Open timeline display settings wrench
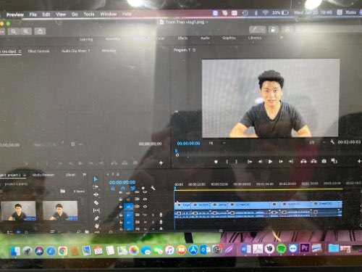 tap(153, 188)
